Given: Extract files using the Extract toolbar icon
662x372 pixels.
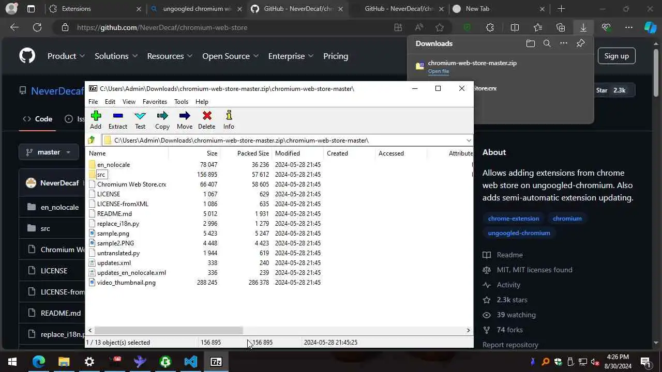Looking at the screenshot, I should coord(118,120).
